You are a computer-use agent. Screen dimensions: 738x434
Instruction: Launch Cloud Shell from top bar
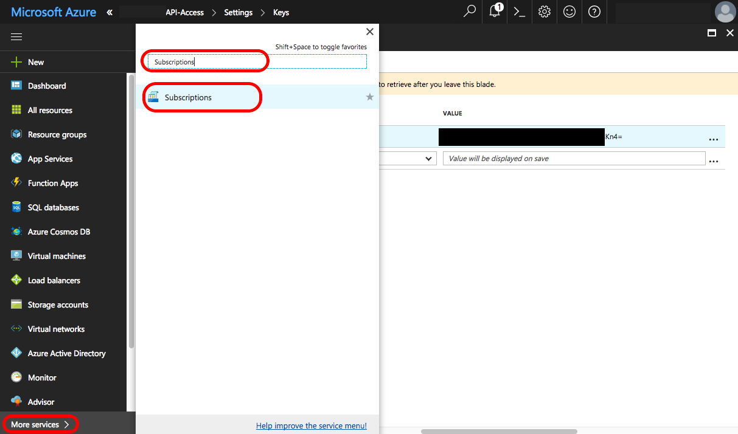click(519, 12)
